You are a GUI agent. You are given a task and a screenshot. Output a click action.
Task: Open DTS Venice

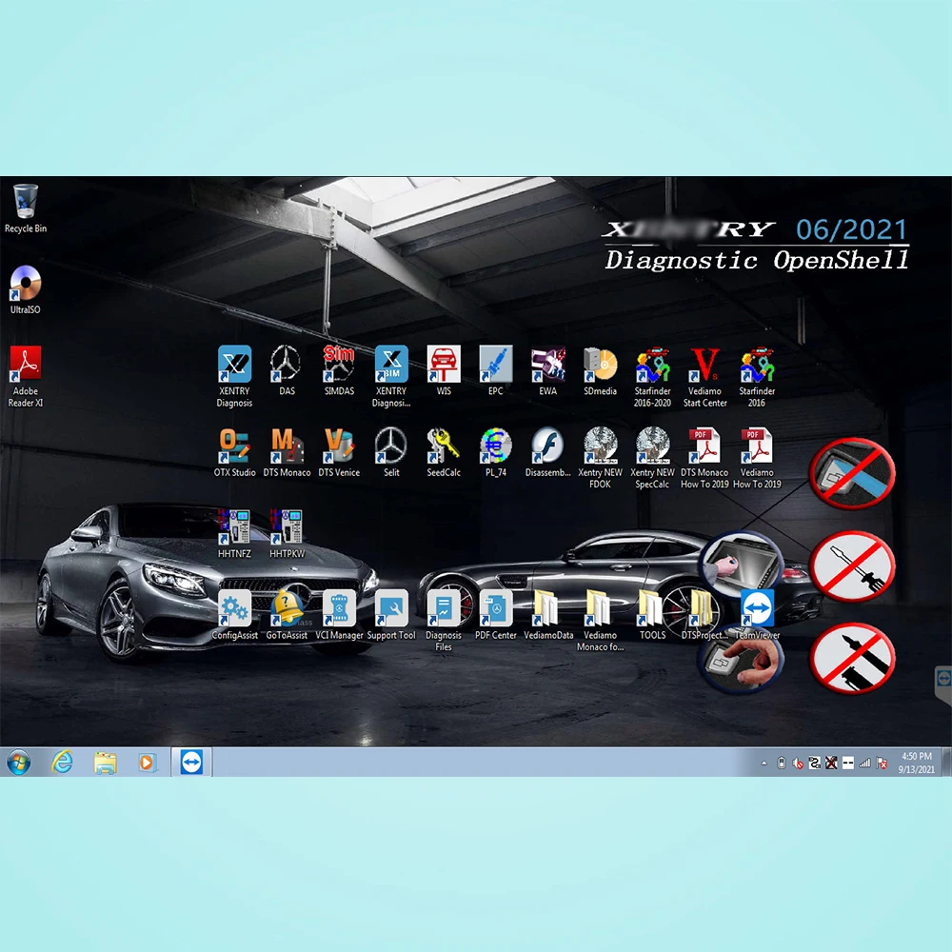tap(339, 451)
